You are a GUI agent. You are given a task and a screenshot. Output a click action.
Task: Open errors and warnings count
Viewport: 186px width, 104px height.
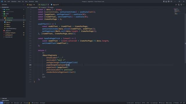coord(17,103)
